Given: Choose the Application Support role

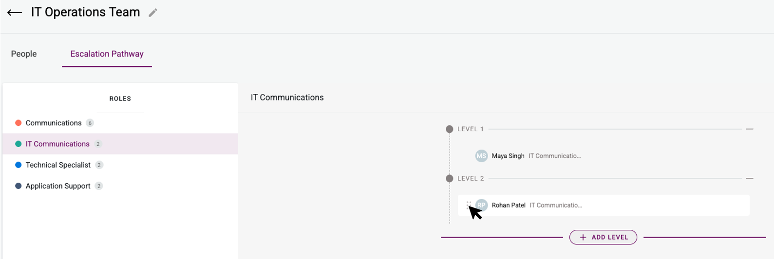Looking at the screenshot, I should [x=58, y=186].
